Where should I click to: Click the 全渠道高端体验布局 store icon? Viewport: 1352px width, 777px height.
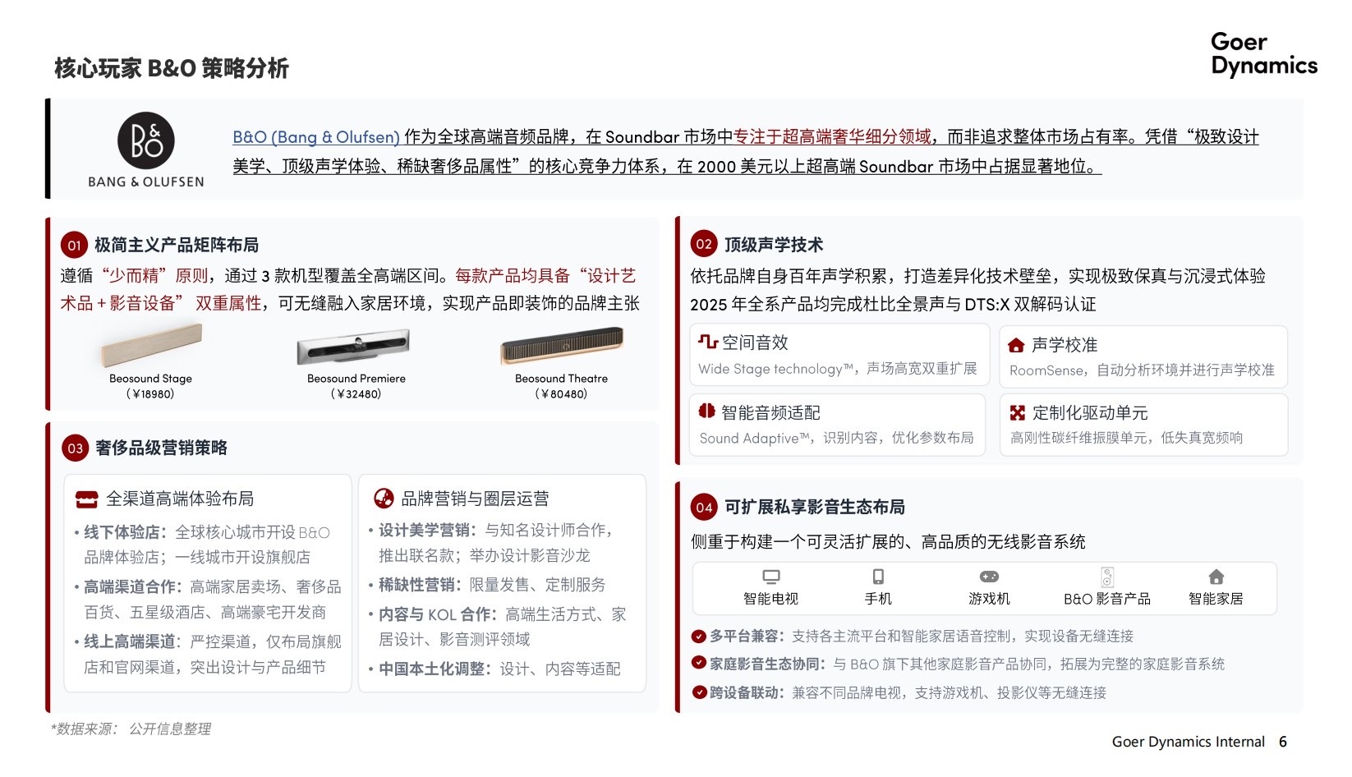pyautogui.click(x=86, y=499)
